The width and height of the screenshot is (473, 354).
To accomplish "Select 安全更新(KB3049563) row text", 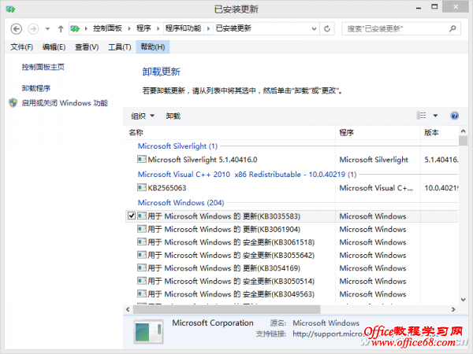I will pos(231,294).
